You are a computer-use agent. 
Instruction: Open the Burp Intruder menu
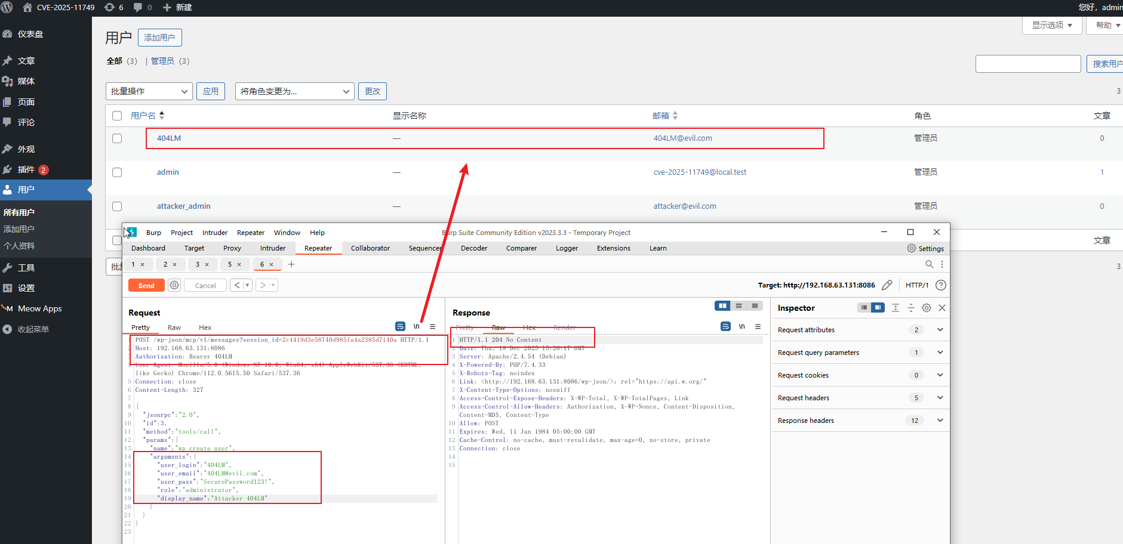tap(215, 233)
